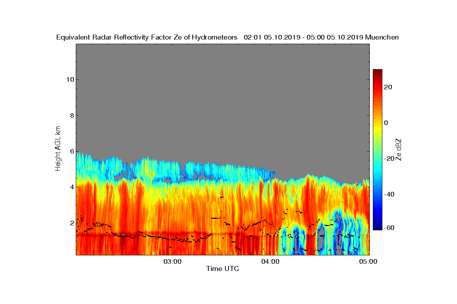
Task: Click the colorbar tick label '-20'
Action: pos(390,158)
